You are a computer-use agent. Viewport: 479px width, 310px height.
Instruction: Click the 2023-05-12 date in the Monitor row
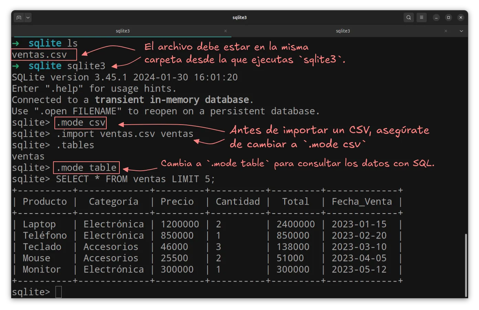[359, 269]
